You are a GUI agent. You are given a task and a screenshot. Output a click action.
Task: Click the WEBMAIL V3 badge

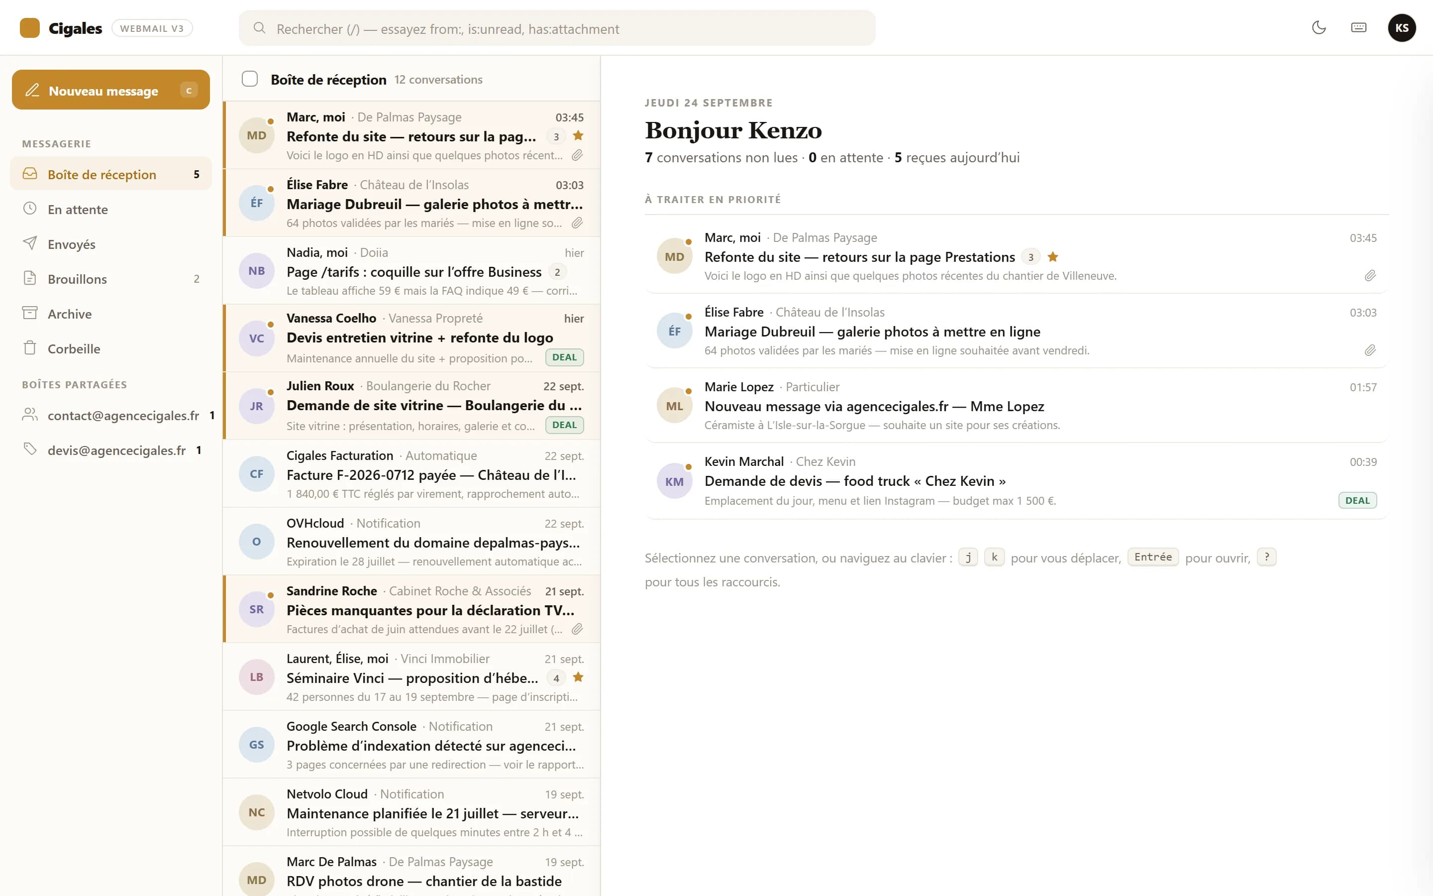[152, 28]
